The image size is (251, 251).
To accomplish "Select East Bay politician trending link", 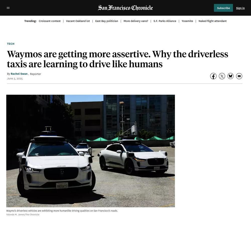I will tap(107, 21).
